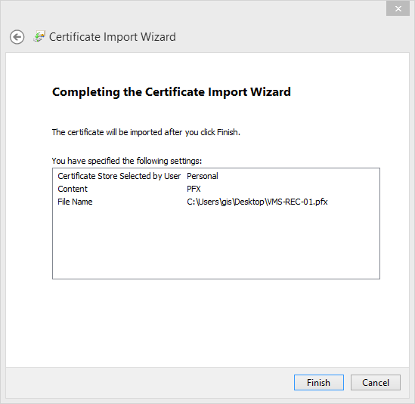Click the blank white area above the heading

point(207,69)
